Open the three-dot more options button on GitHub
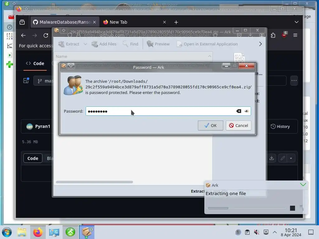Screen dimensions: 319x239 [x=294, y=81]
